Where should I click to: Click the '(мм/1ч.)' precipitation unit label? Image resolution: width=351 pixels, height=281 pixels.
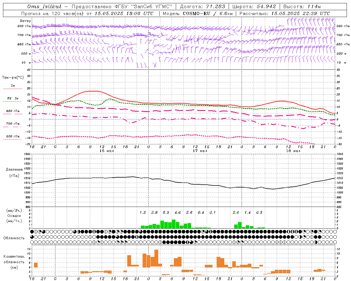click(x=14, y=221)
